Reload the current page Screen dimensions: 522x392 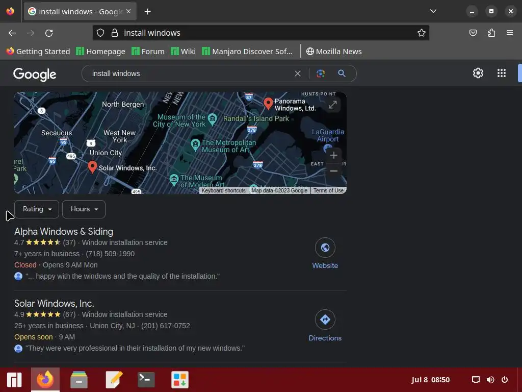49,33
